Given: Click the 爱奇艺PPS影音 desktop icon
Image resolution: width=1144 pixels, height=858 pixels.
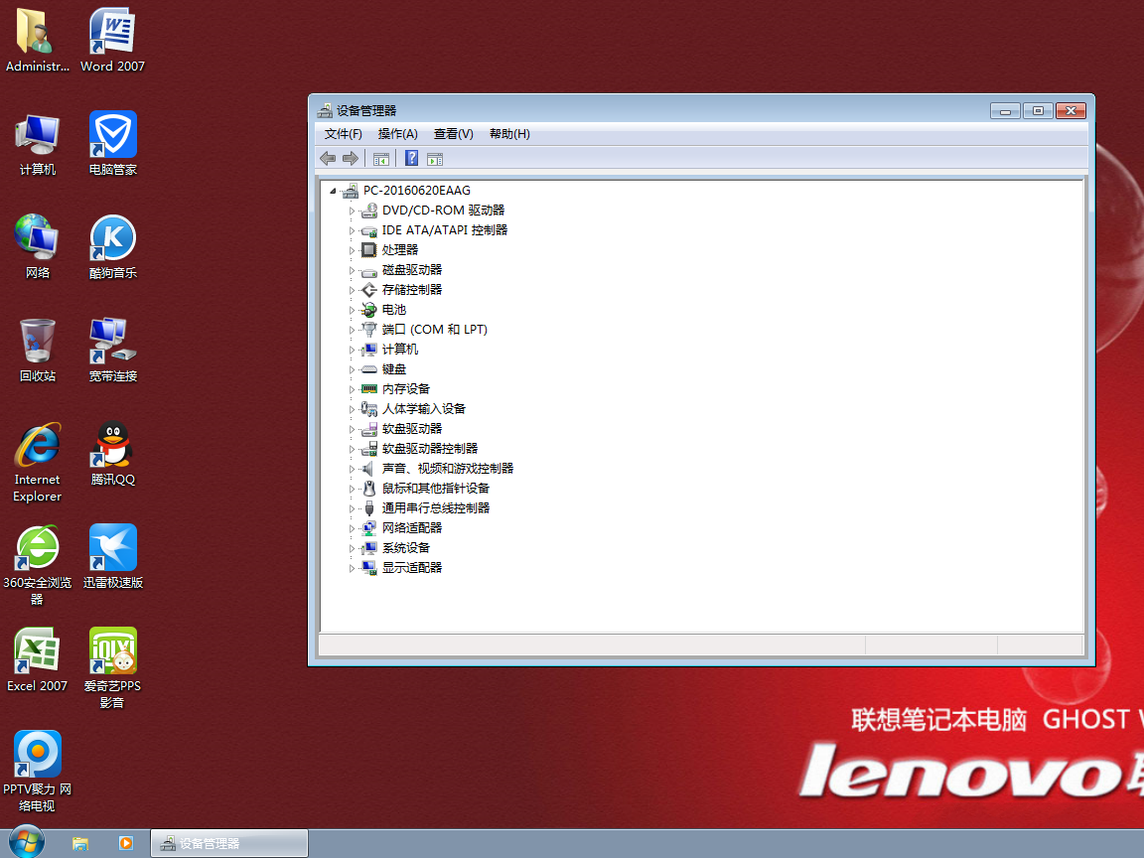Looking at the screenshot, I should (x=112, y=651).
